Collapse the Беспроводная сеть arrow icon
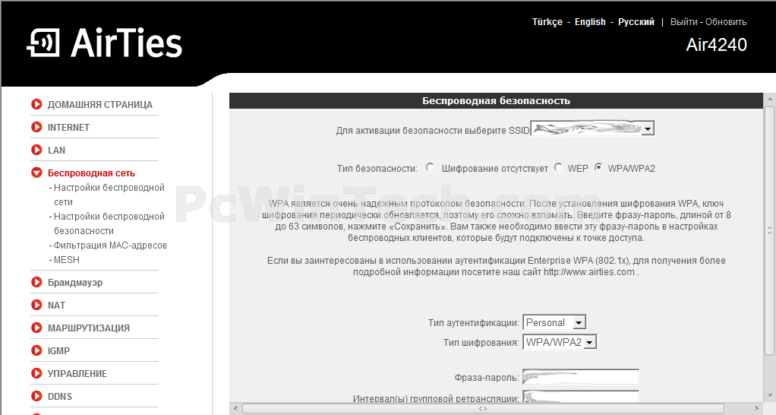776x415 pixels. [36, 173]
